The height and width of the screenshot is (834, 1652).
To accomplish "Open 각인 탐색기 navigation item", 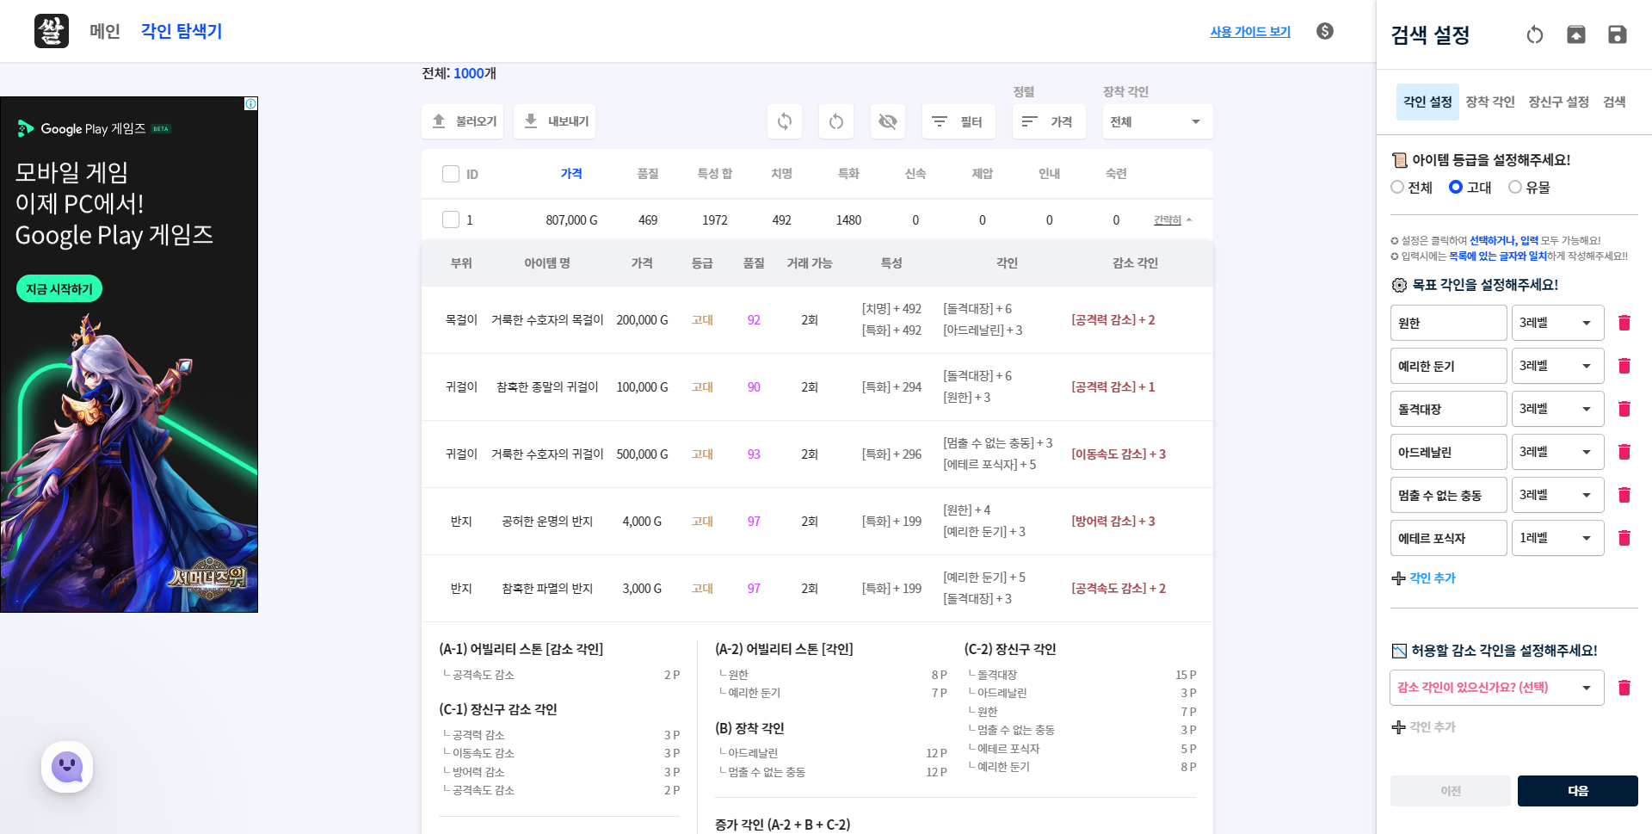I will [x=182, y=31].
